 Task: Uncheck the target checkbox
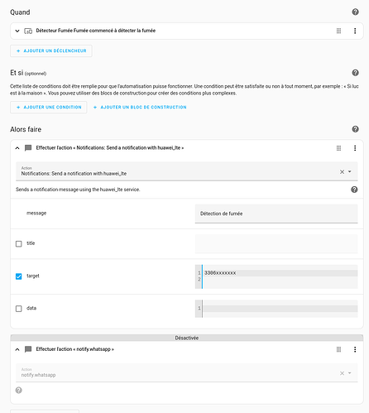[x=19, y=276]
